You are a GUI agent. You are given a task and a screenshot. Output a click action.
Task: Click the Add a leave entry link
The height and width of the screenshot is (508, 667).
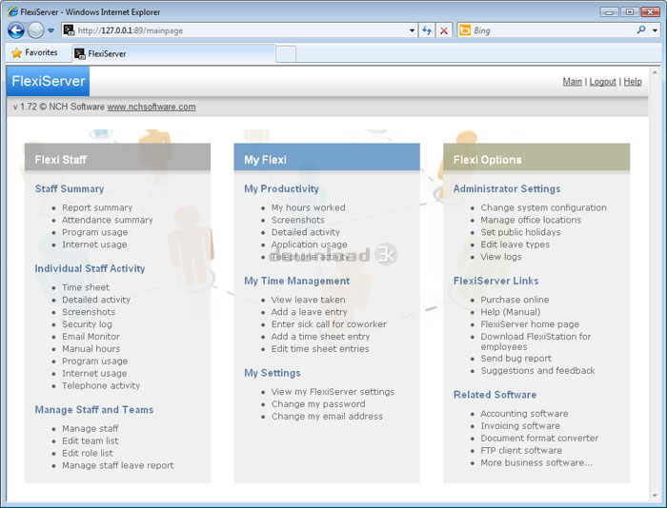tap(309, 312)
